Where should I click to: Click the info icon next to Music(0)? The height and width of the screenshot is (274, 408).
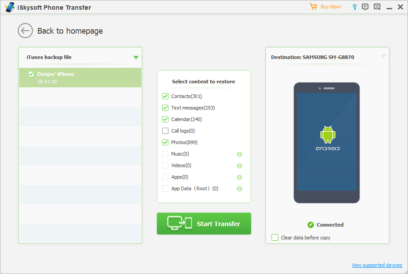pyautogui.click(x=240, y=154)
